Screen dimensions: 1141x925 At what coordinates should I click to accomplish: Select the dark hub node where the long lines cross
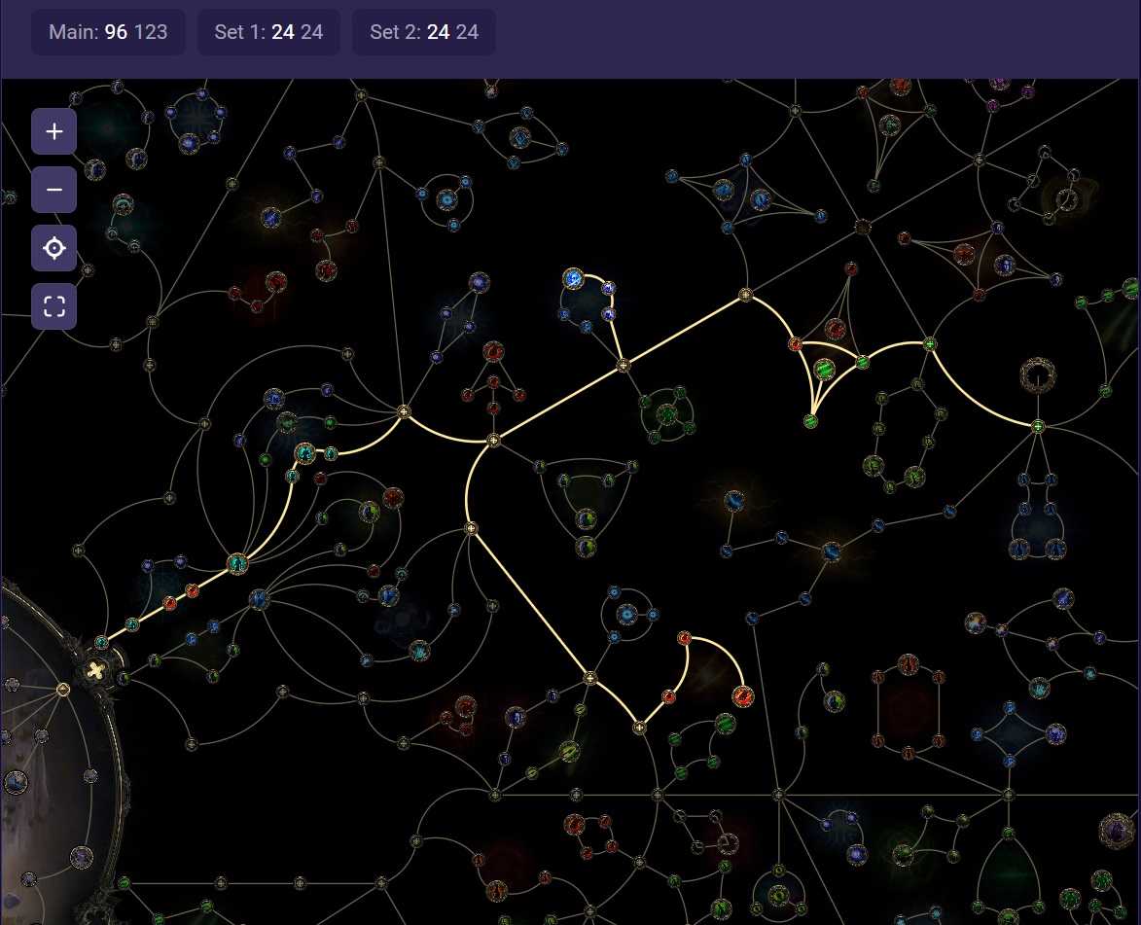(862, 227)
